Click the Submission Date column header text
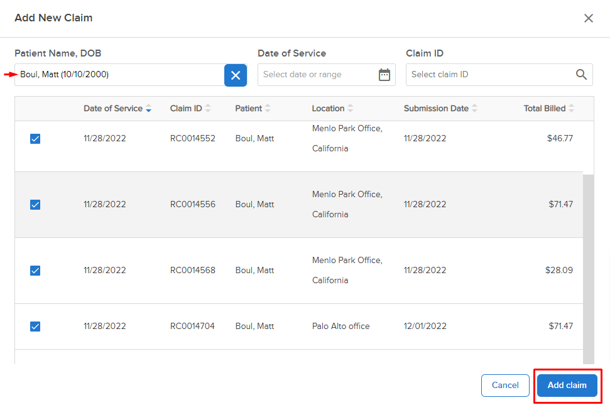The image size is (610, 405). 436,109
